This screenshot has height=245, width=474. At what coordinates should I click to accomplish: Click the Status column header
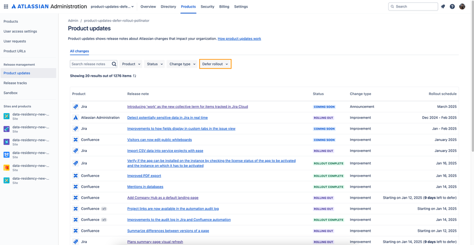point(318,94)
